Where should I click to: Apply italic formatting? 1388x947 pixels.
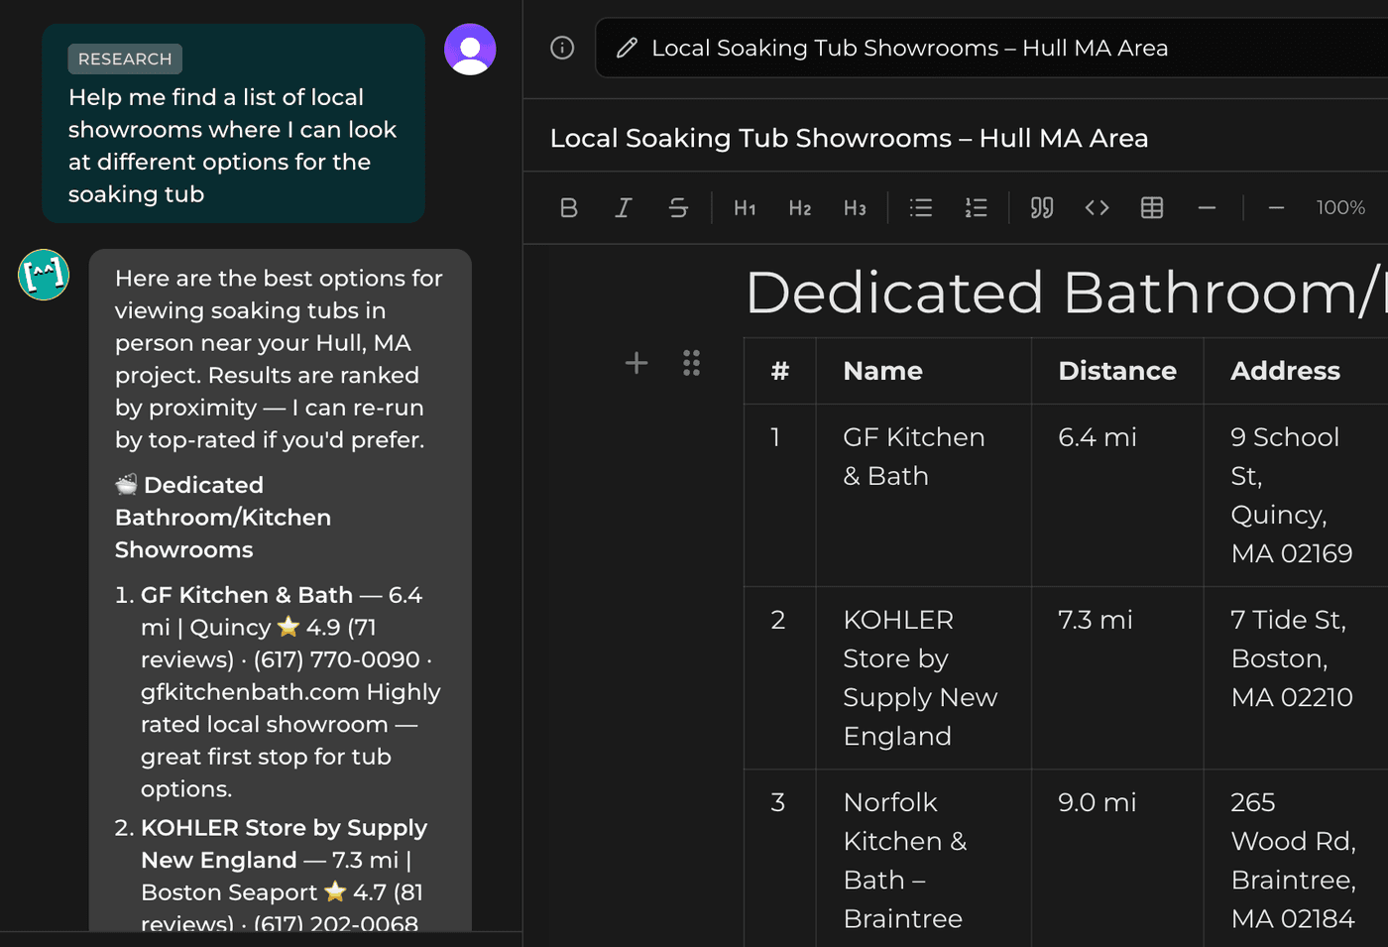pyautogui.click(x=623, y=208)
